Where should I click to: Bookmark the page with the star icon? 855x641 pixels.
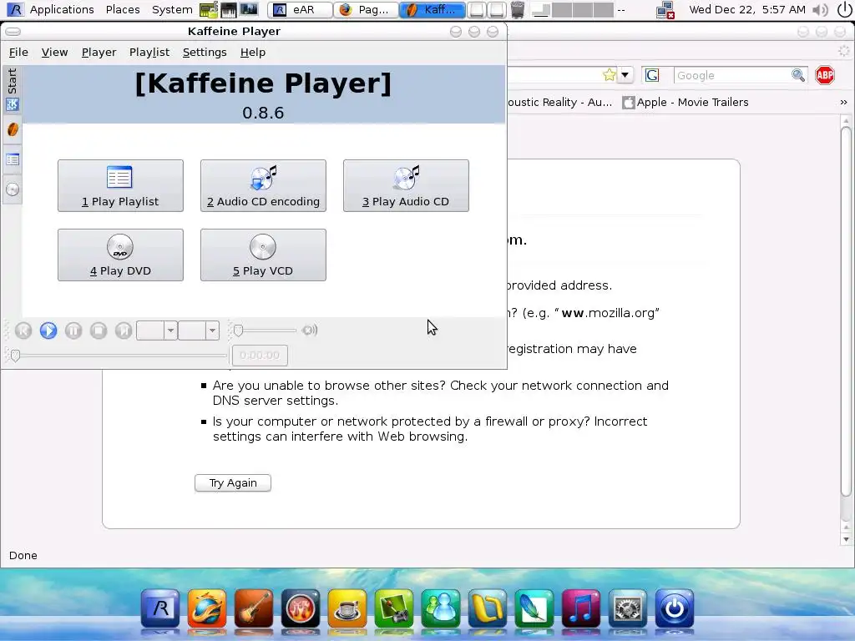pyautogui.click(x=609, y=75)
